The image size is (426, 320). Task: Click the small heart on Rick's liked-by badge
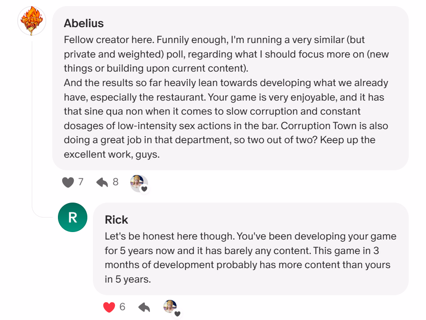[x=177, y=313]
